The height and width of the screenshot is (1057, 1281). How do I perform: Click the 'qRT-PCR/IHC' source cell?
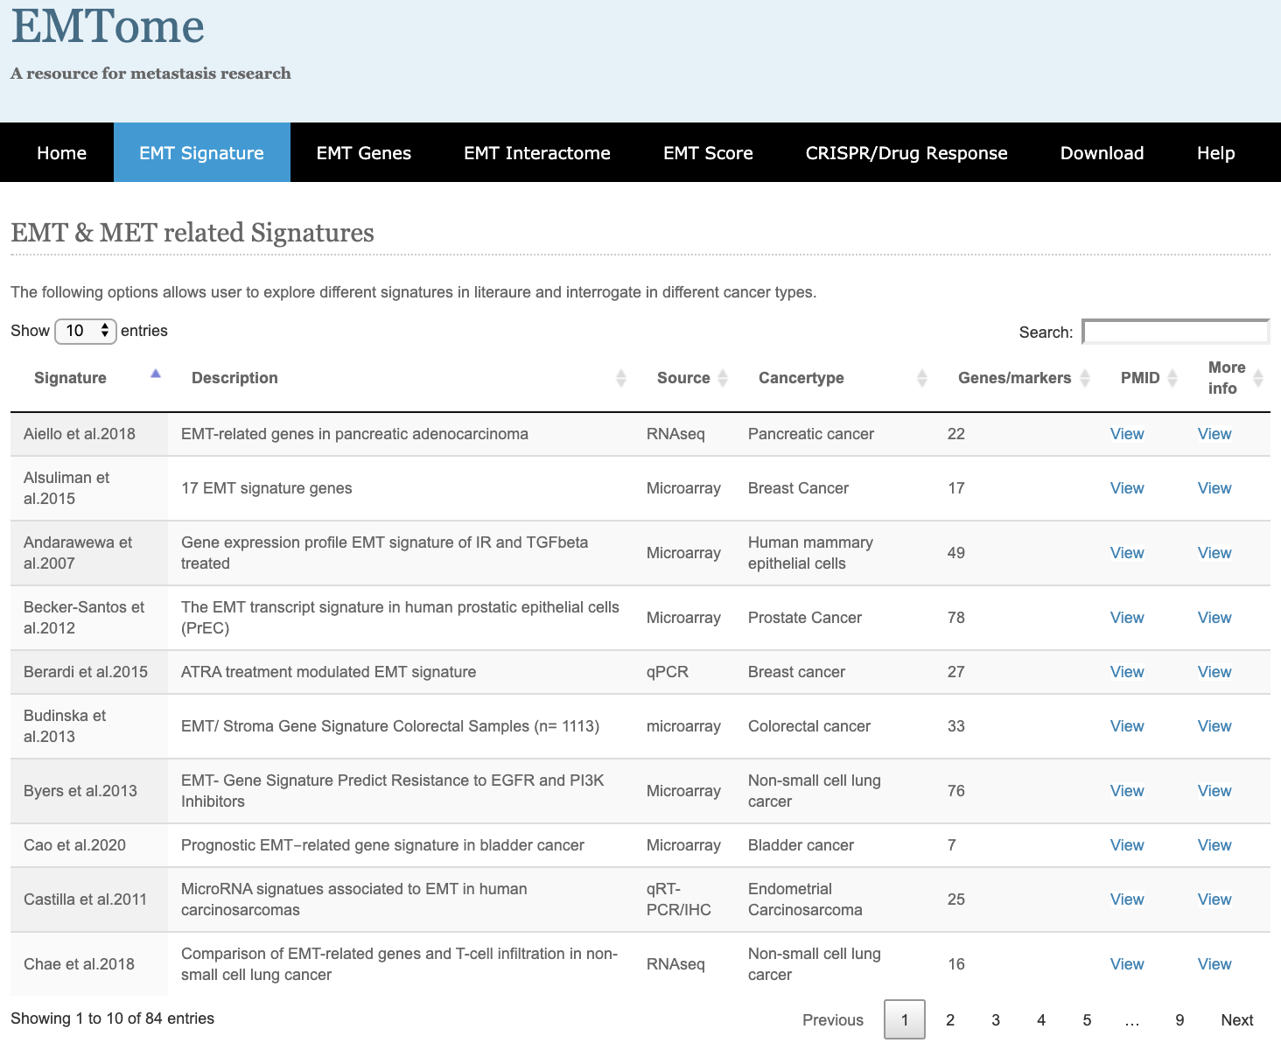coord(679,899)
